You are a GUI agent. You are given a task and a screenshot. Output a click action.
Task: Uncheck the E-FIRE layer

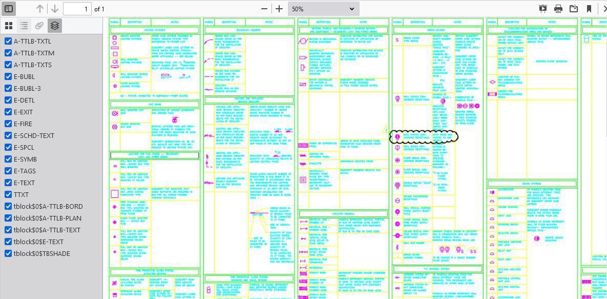point(8,124)
